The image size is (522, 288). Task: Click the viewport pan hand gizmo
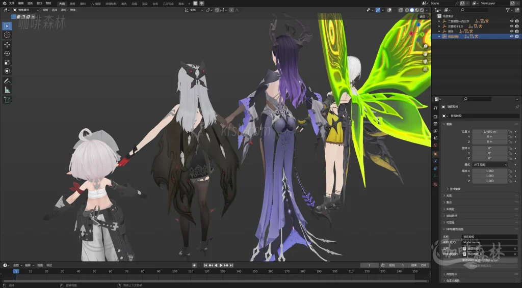tap(425, 54)
